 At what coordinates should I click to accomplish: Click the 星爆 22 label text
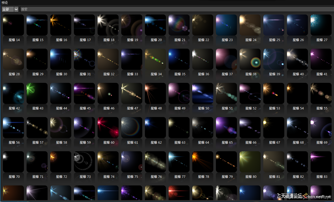click(x=204, y=40)
